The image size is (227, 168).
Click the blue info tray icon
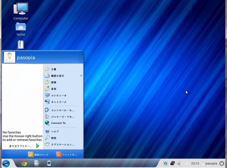tap(166, 163)
